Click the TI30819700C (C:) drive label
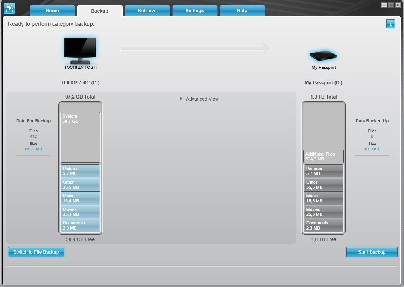This screenshot has height=287, width=404. coord(80,82)
